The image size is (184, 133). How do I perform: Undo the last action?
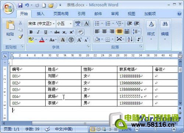tap(27, 5)
